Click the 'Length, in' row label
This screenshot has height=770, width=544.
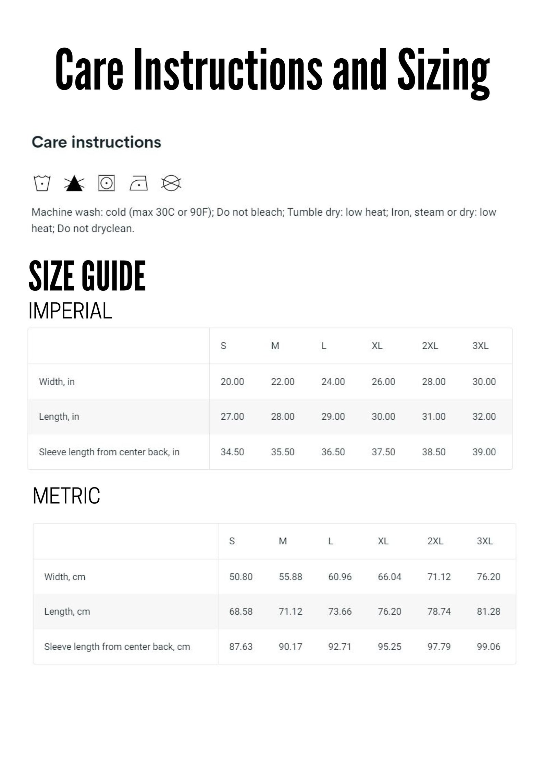point(59,417)
